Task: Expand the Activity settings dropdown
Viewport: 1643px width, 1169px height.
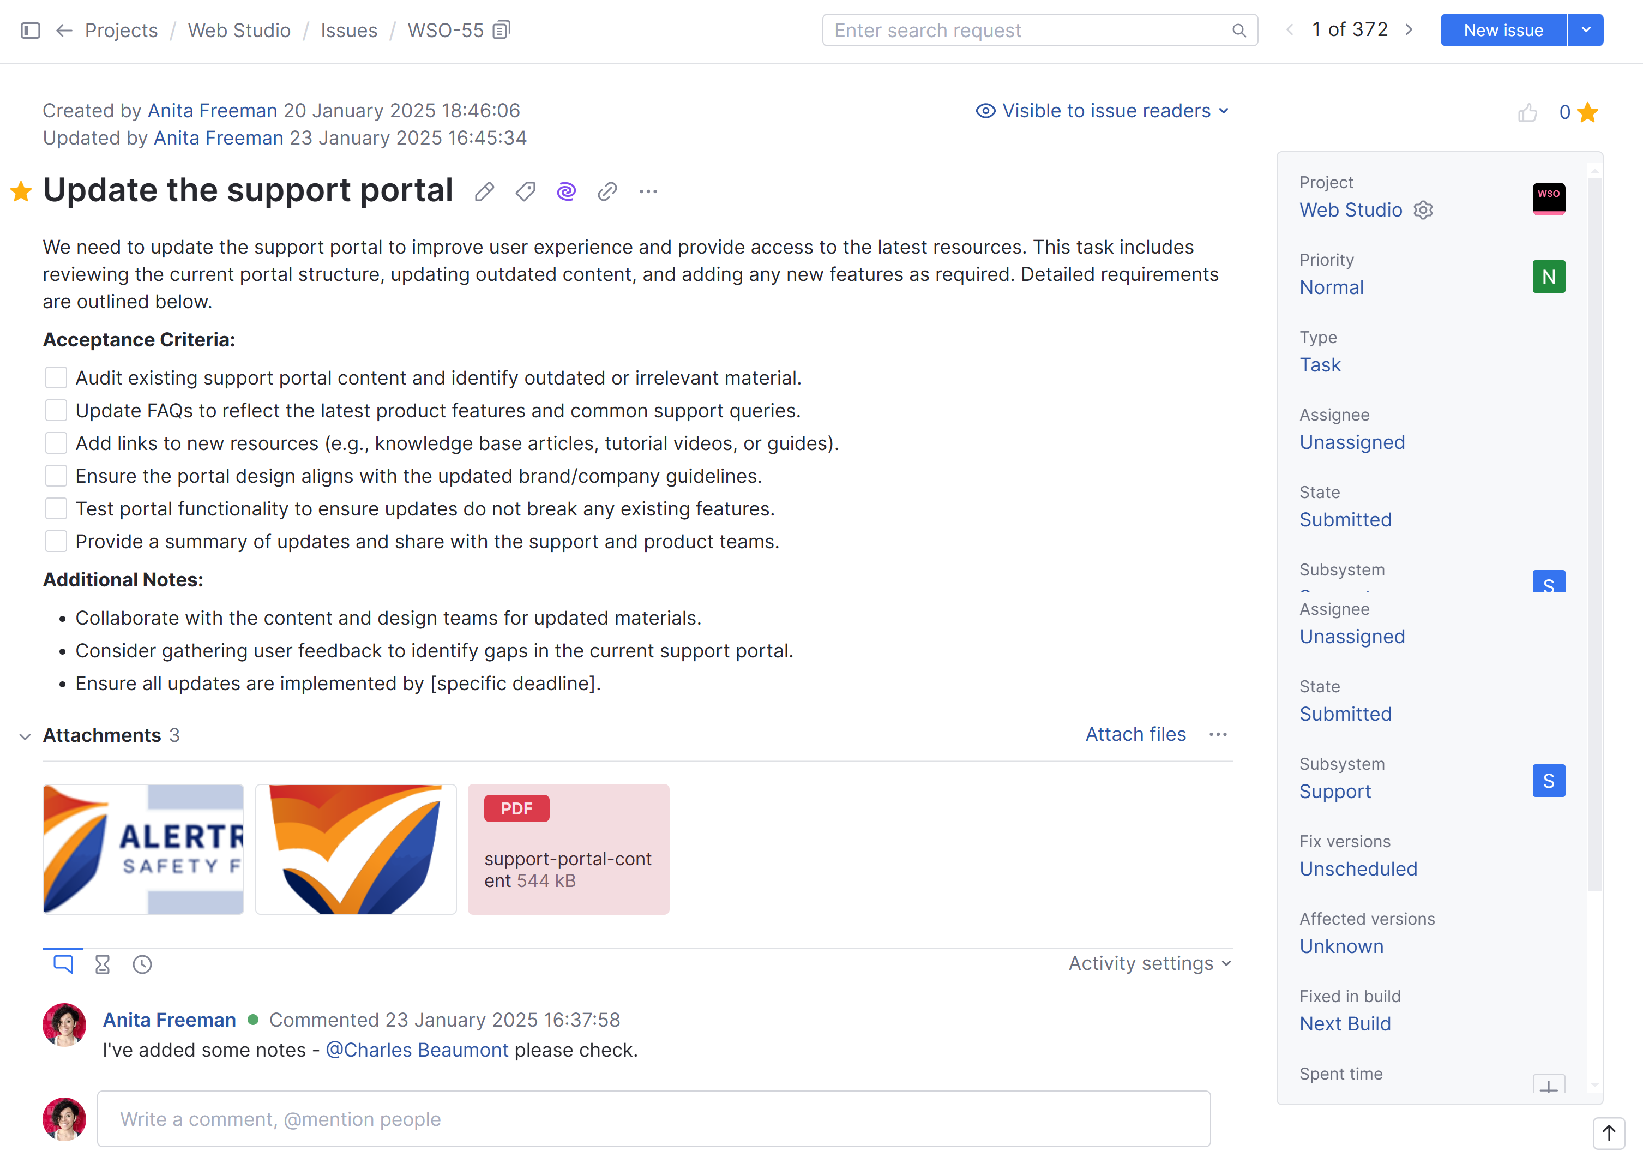Action: point(1150,963)
